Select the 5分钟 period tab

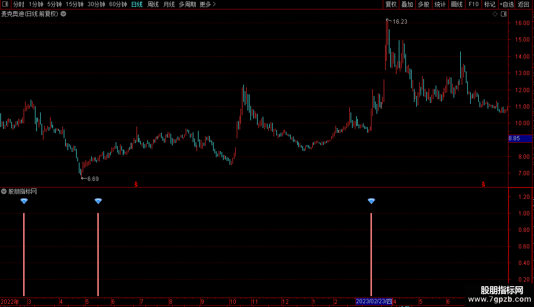click(54, 4)
